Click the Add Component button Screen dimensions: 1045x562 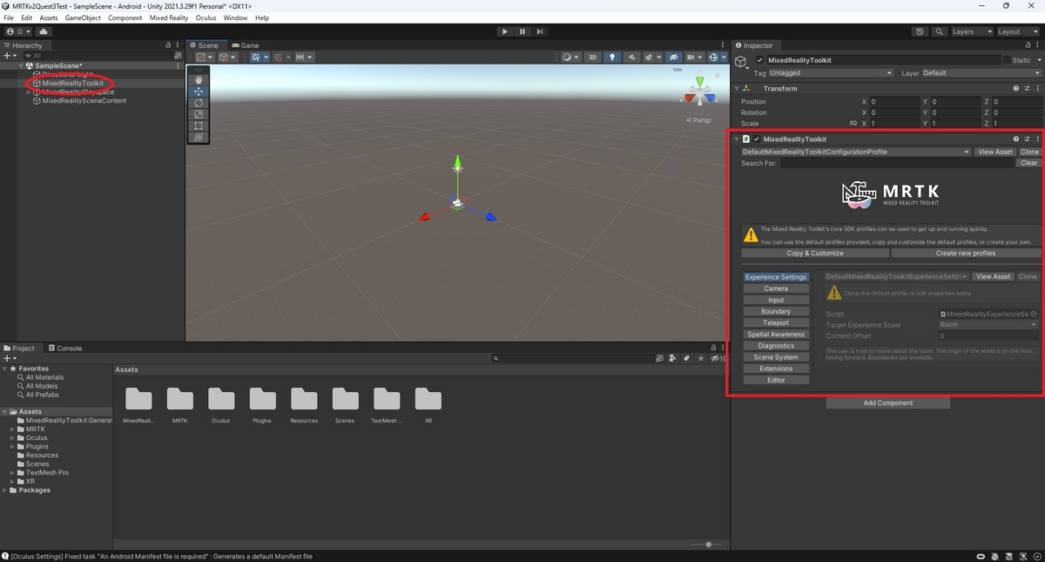pos(888,403)
